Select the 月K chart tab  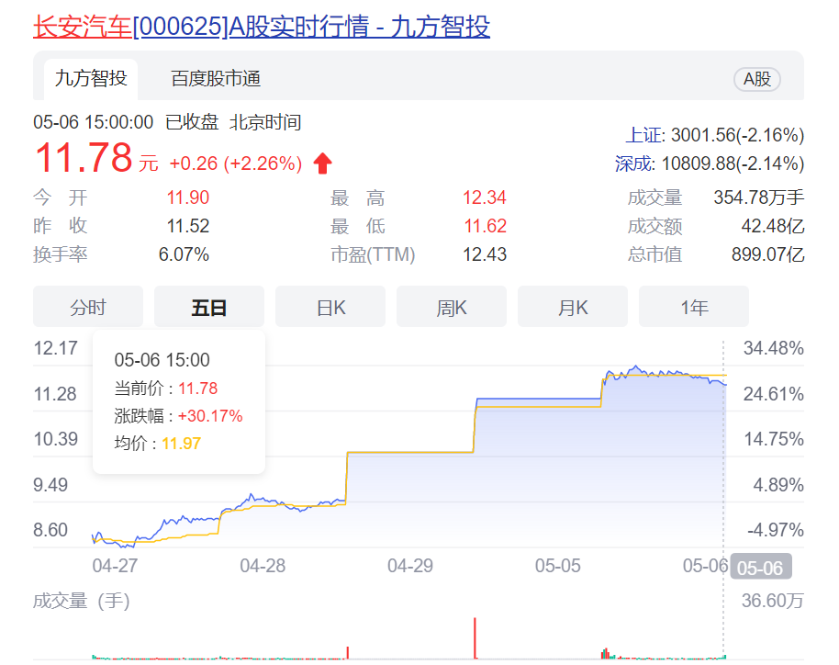tap(573, 307)
